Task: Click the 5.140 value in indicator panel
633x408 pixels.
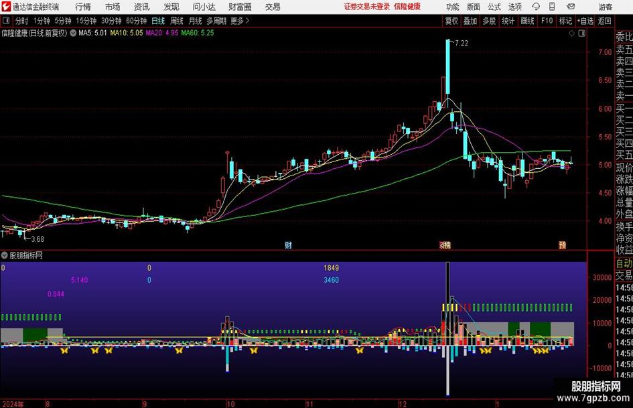Action: tap(80, 280)
